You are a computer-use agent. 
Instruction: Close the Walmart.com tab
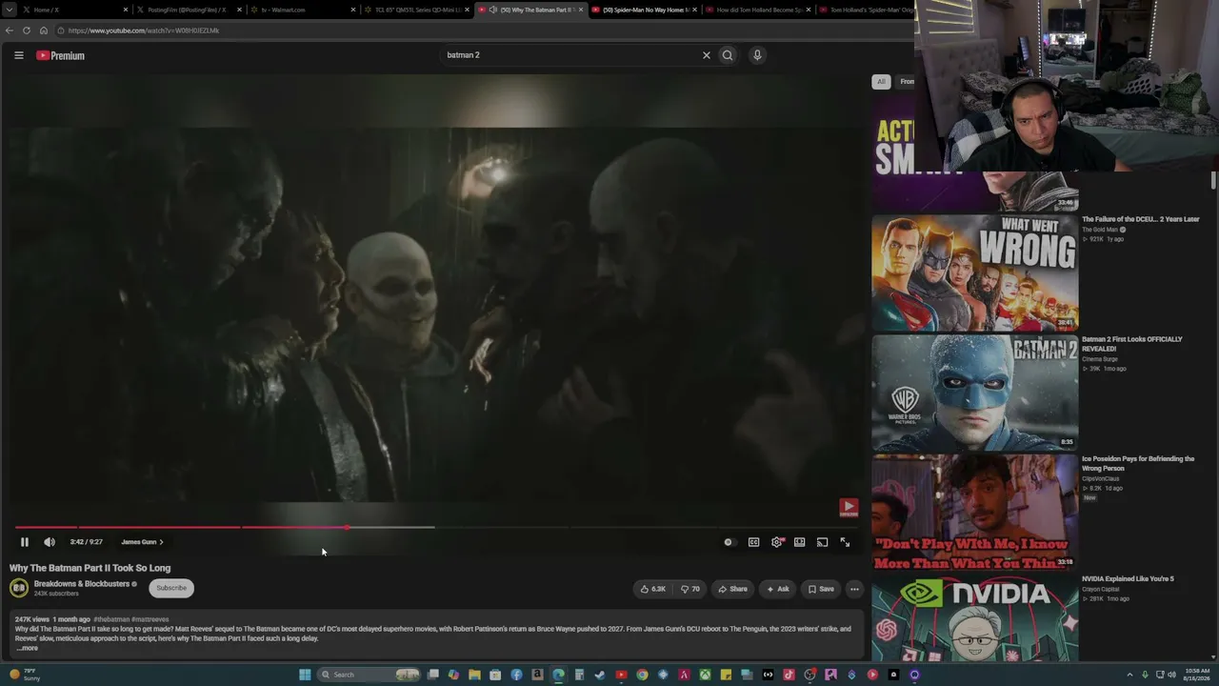(353, 10)
